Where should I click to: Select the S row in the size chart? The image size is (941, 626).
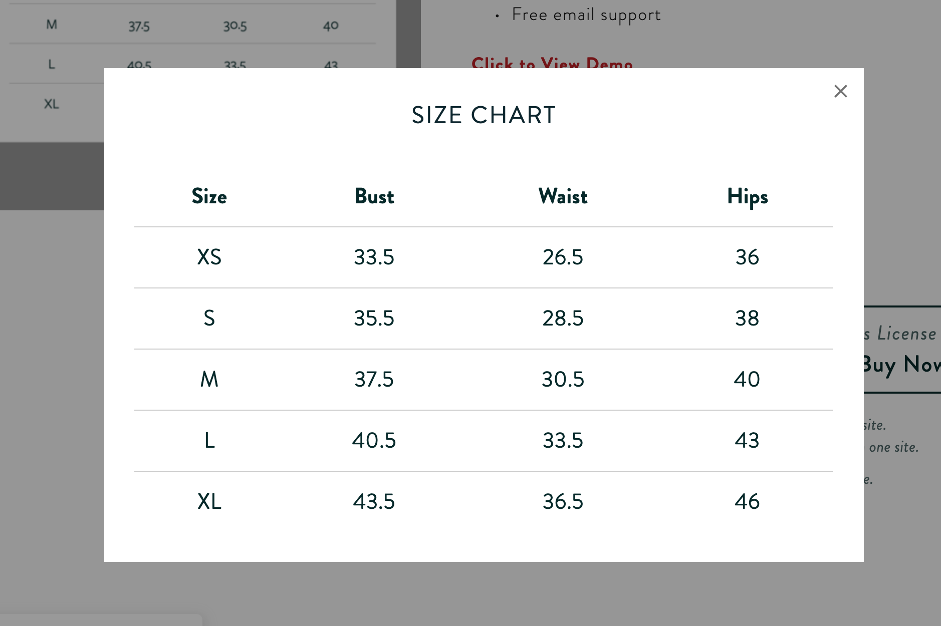209,318
